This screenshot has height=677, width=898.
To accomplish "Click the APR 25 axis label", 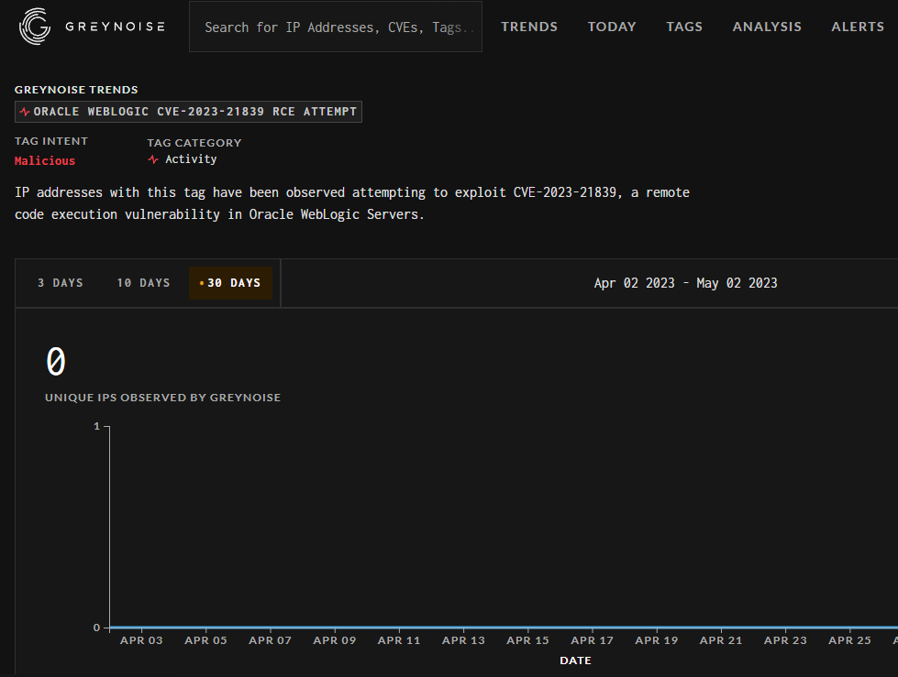I will click(850, 640).
